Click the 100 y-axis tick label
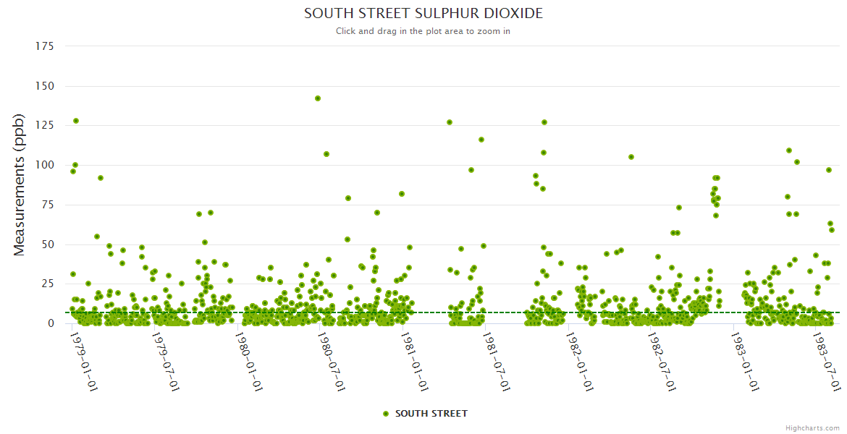Screen dimensions: 847x434 tap(44, 165)
